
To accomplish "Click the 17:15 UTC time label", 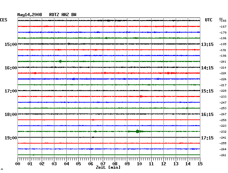I will coord(207,138).
